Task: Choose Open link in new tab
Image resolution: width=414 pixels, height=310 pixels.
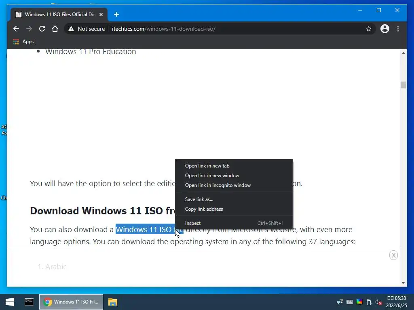Action: coord(234,166)
